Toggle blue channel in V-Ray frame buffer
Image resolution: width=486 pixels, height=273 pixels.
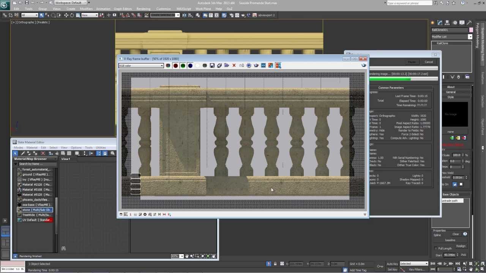tap(190, 66)
